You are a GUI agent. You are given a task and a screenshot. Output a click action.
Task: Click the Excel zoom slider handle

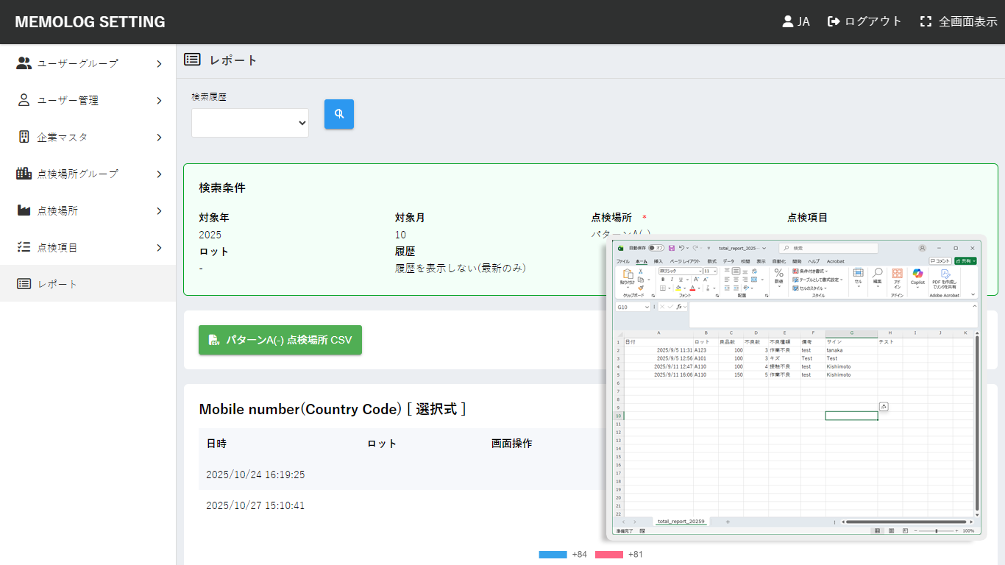[x=936, y=530]
